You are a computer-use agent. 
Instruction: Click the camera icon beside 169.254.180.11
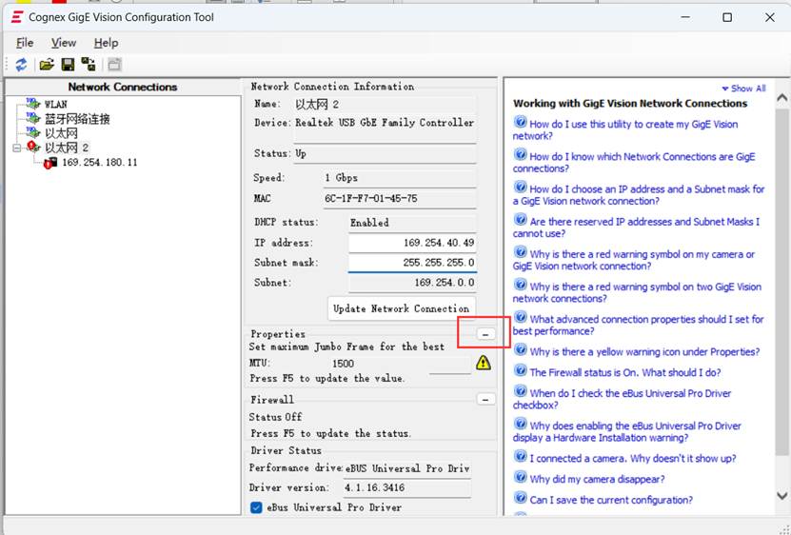click(50, 163)
